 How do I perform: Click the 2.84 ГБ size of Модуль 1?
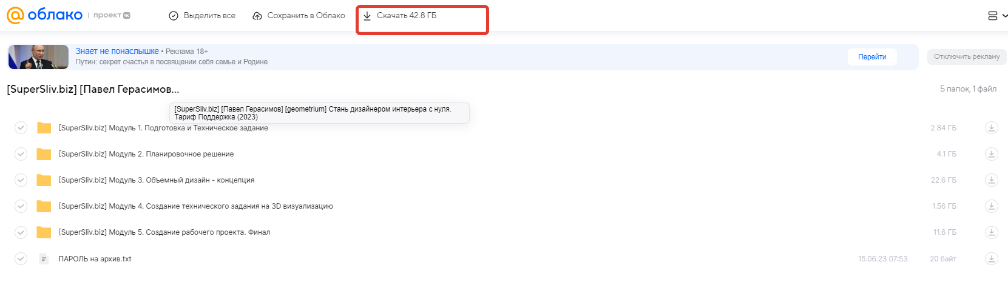click(x=943, y=128)
